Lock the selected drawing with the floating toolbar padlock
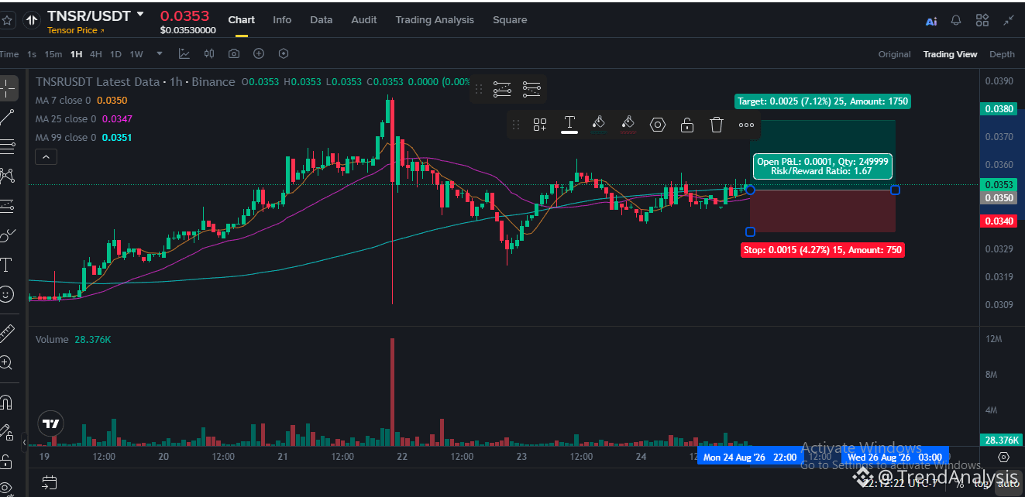 tap(687, 125)
